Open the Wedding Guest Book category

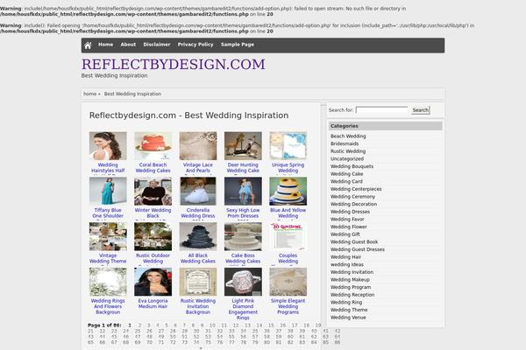click(x=354, y=241)
